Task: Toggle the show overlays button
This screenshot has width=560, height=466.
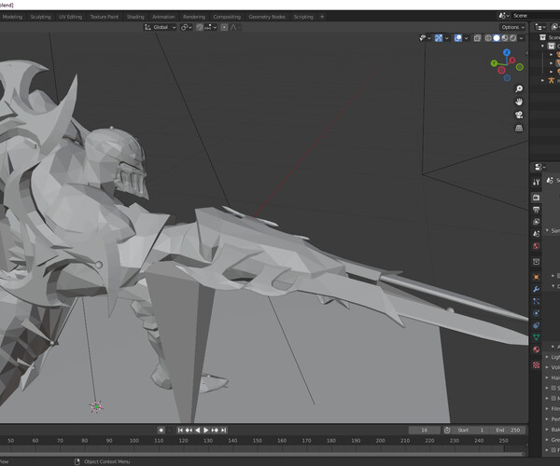Action: [458, 38]
